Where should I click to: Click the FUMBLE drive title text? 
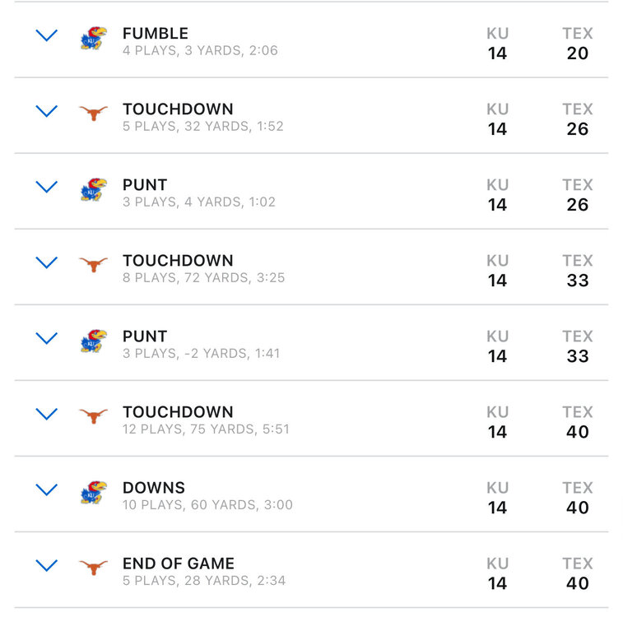(x=156, y=34)
